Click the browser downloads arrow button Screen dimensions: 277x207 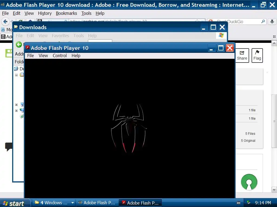[x=272, y=22]
